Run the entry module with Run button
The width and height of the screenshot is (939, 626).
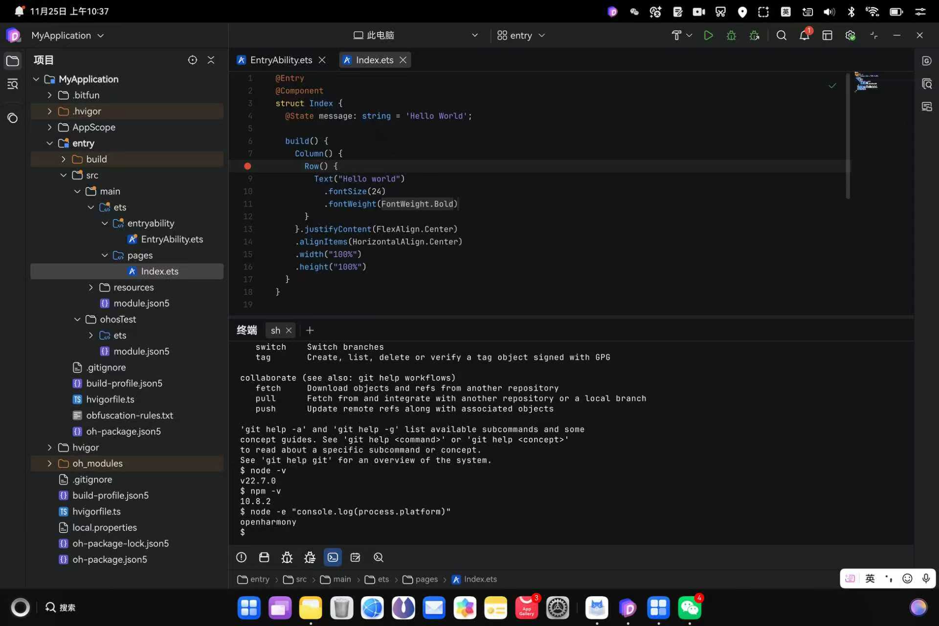(x=709, y=35)
